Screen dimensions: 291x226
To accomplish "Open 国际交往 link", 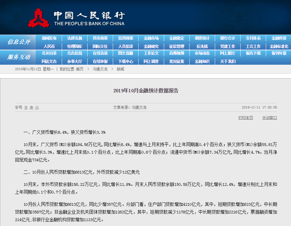I will [x=100, y=46].
